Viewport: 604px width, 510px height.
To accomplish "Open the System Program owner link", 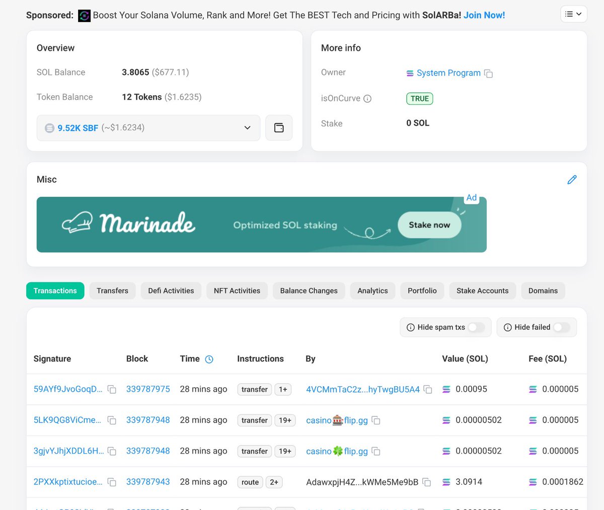I will point(448,73).
